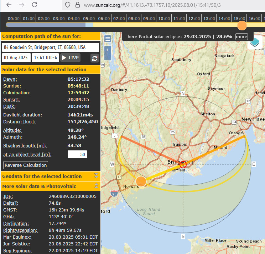Collapse More solar data & Photovoltaic section
This screenshot has height=254, width=265.
[x=96, y=186]
